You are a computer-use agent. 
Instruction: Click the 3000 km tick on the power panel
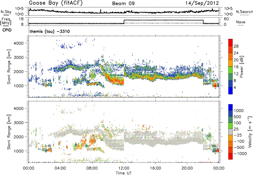pyautogui.click(x=19, y=57)
